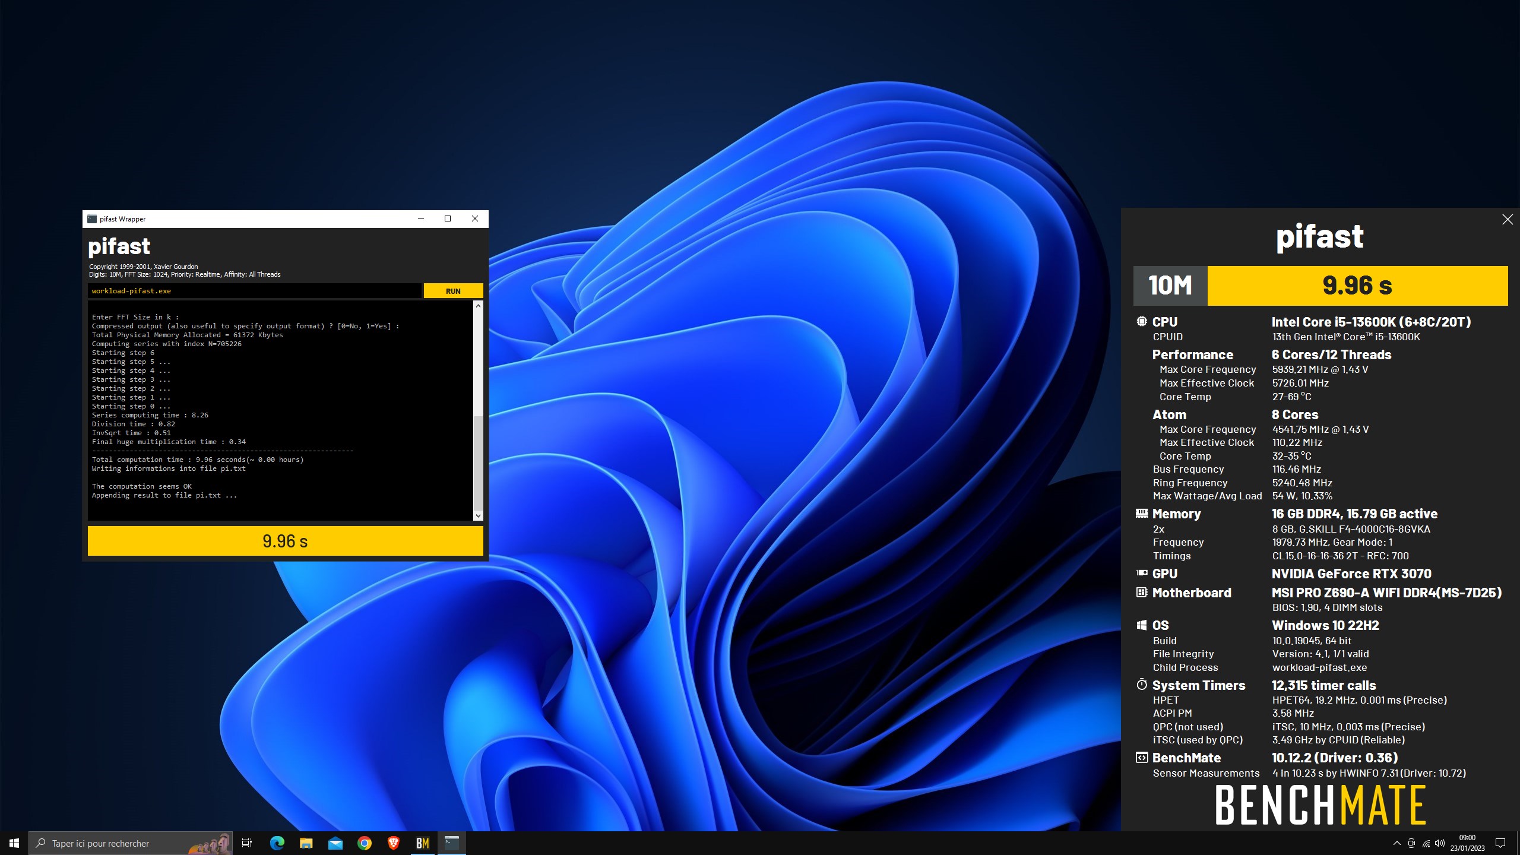Click the 10M digits label in BenchMate
The width and height of the screenshot is (1520, 855).
click(1170, 286)
